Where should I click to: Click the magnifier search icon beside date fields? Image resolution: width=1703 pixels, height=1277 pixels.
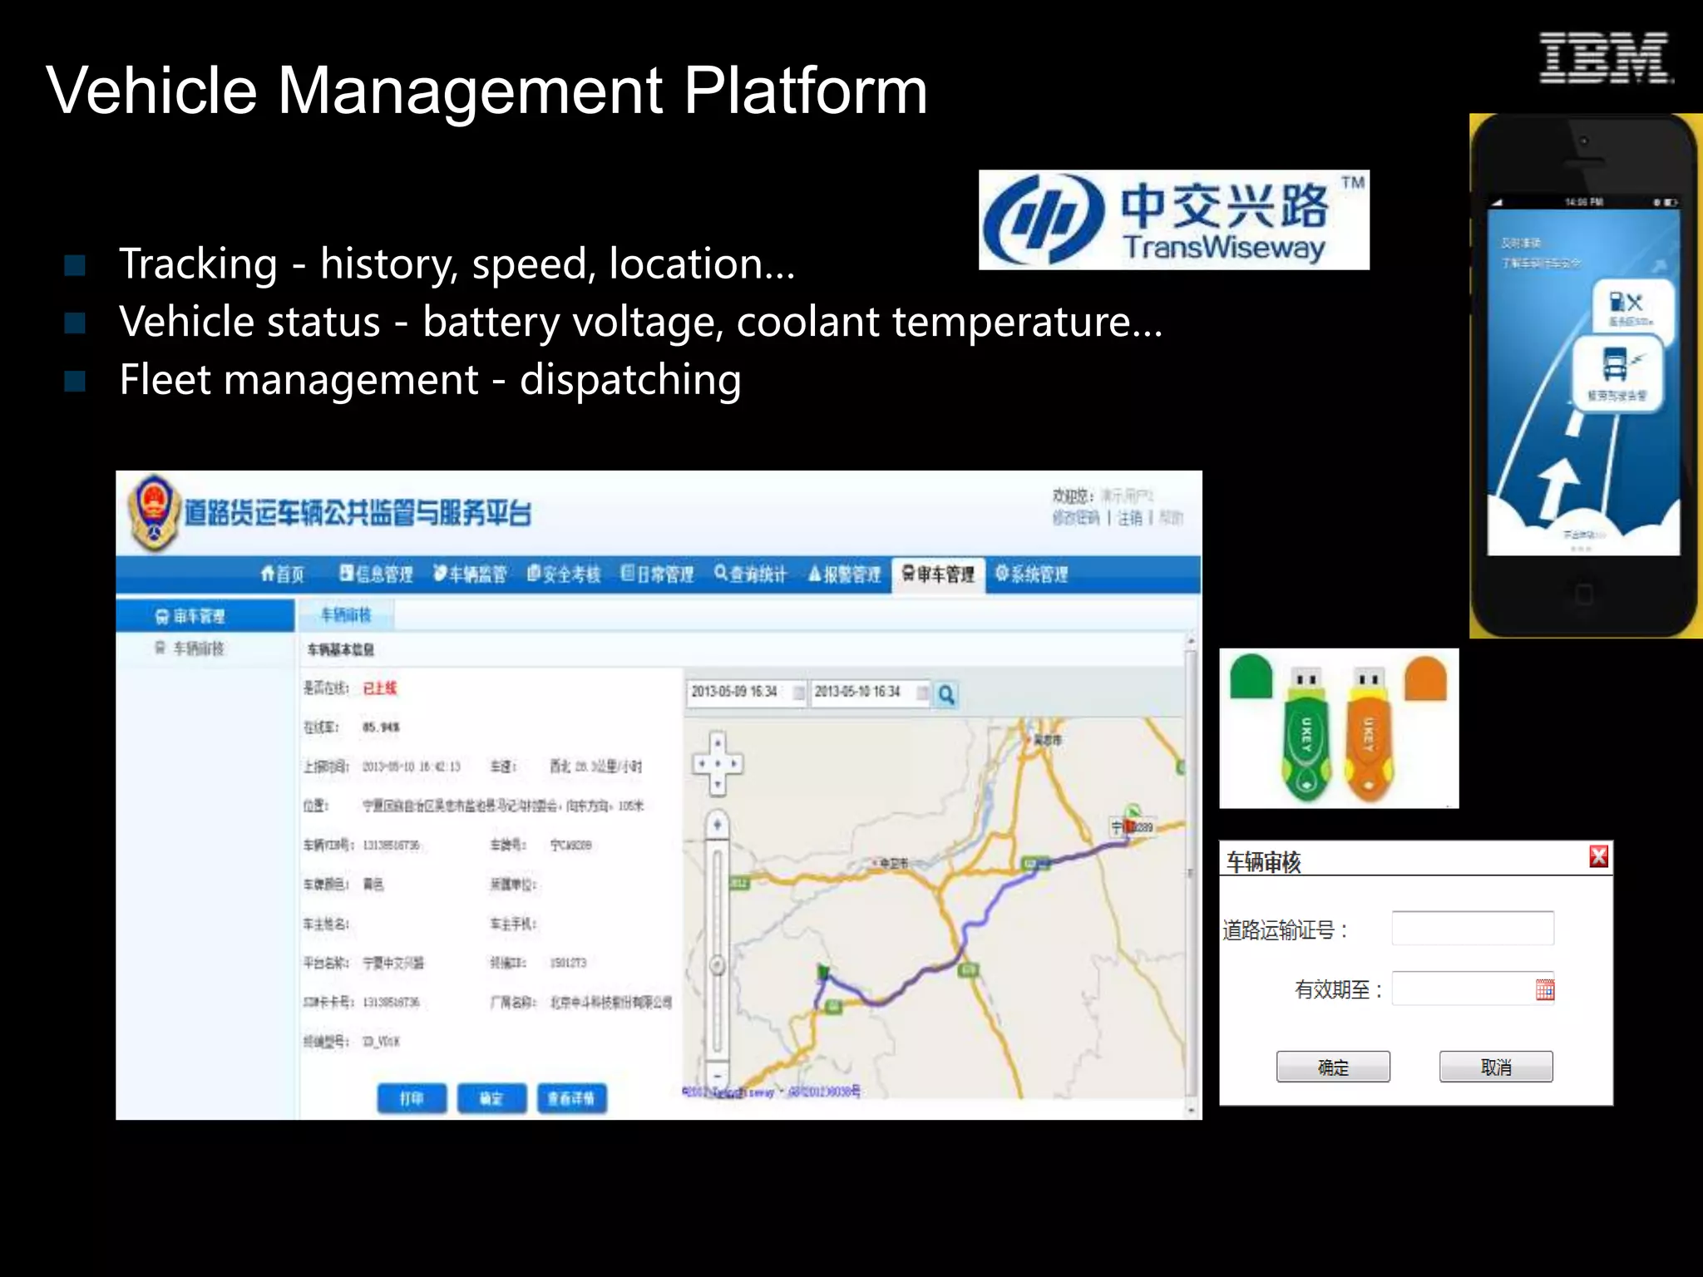click(946, 694)
